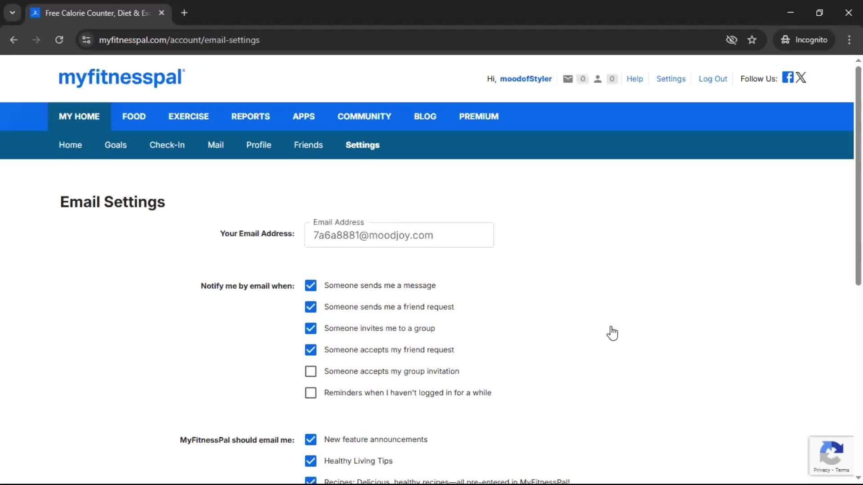
Task: Close the Free Calorie Counter tab
Action: click(161, 13)
